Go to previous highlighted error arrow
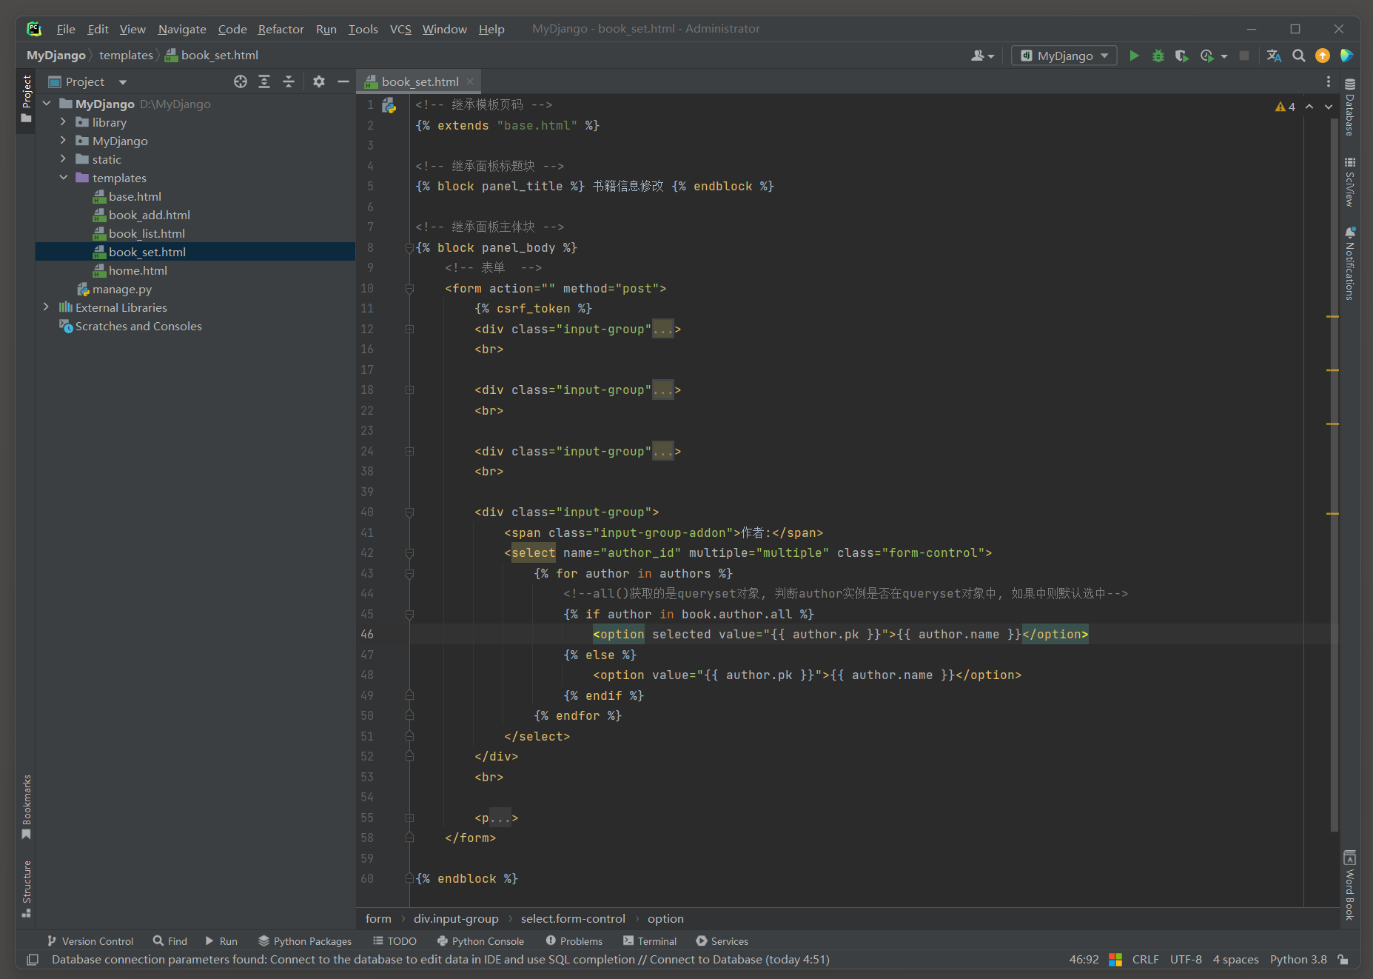The height and width of the screenshot is (979, 1373). click(x=1309, y=107)
